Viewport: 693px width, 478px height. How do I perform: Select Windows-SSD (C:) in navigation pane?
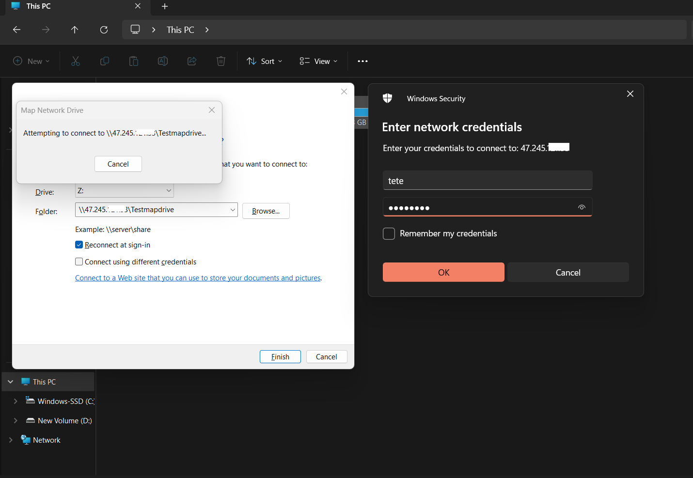click(66, 401)
